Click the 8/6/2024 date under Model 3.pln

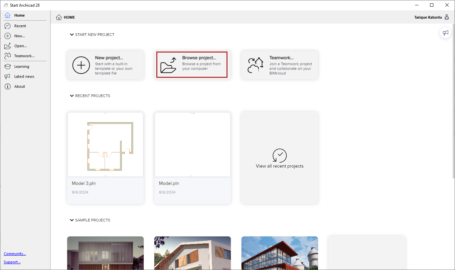coord(80,192)
